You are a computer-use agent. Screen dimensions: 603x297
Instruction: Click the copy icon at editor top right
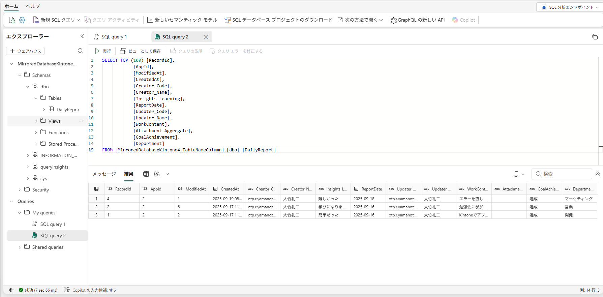[595, 37]
